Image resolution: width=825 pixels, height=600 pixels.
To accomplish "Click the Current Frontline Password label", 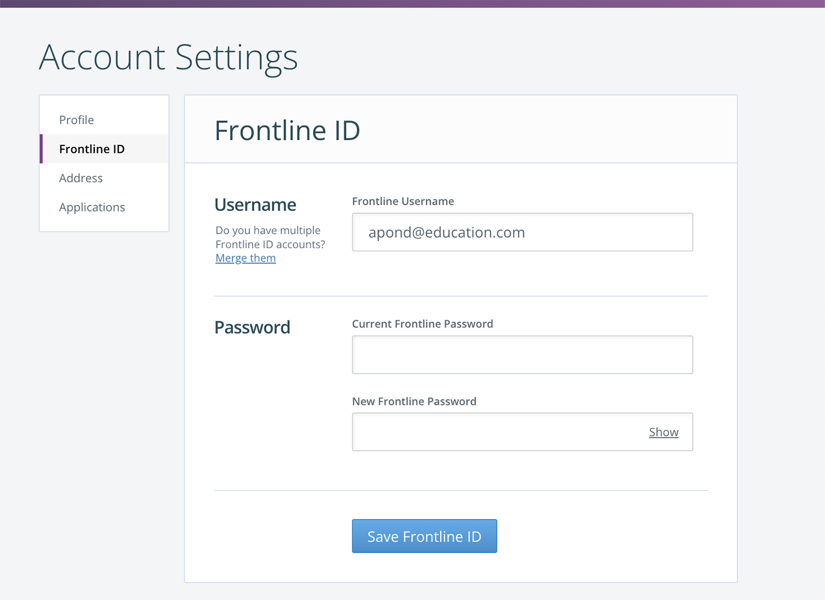I will 422,324.
